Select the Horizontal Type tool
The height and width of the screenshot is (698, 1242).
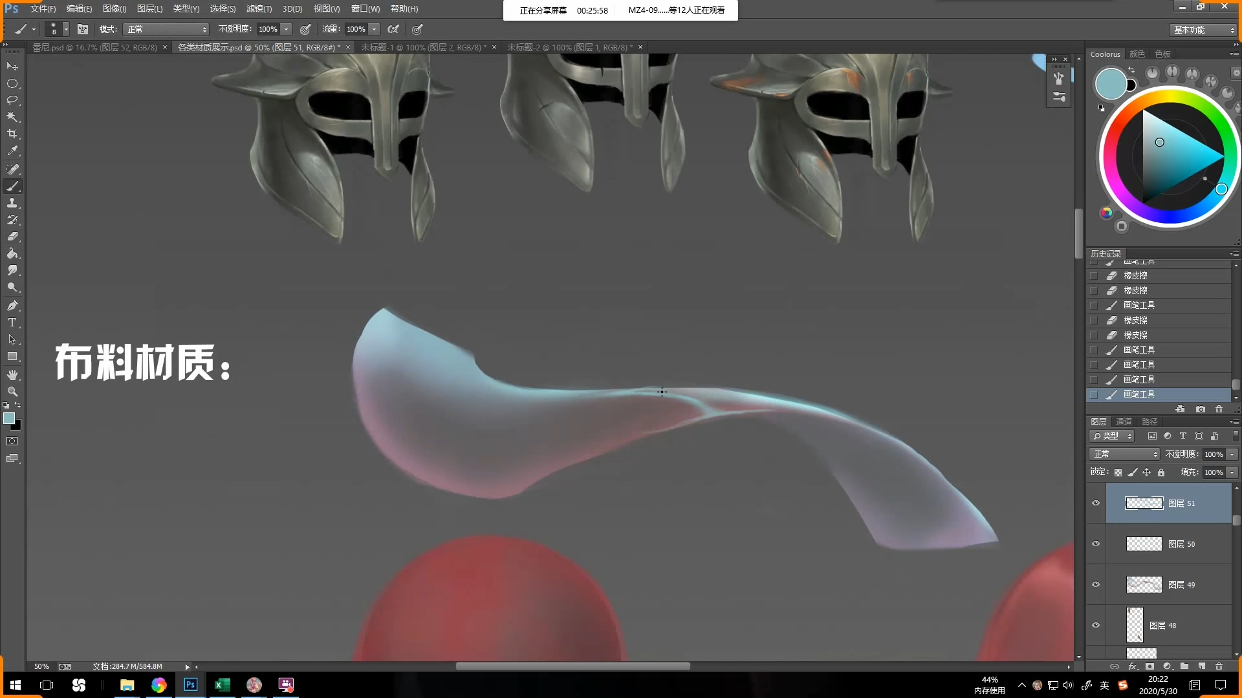coord(12,323)
